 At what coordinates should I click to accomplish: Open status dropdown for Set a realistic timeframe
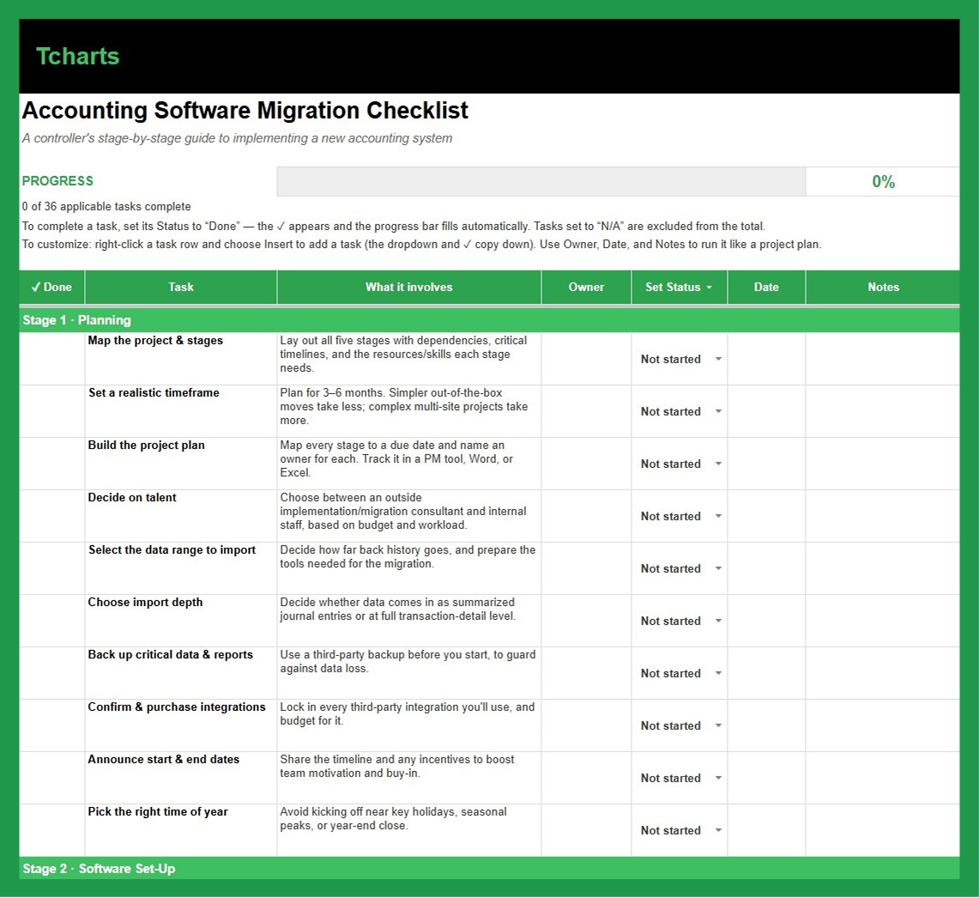point(718,412)
